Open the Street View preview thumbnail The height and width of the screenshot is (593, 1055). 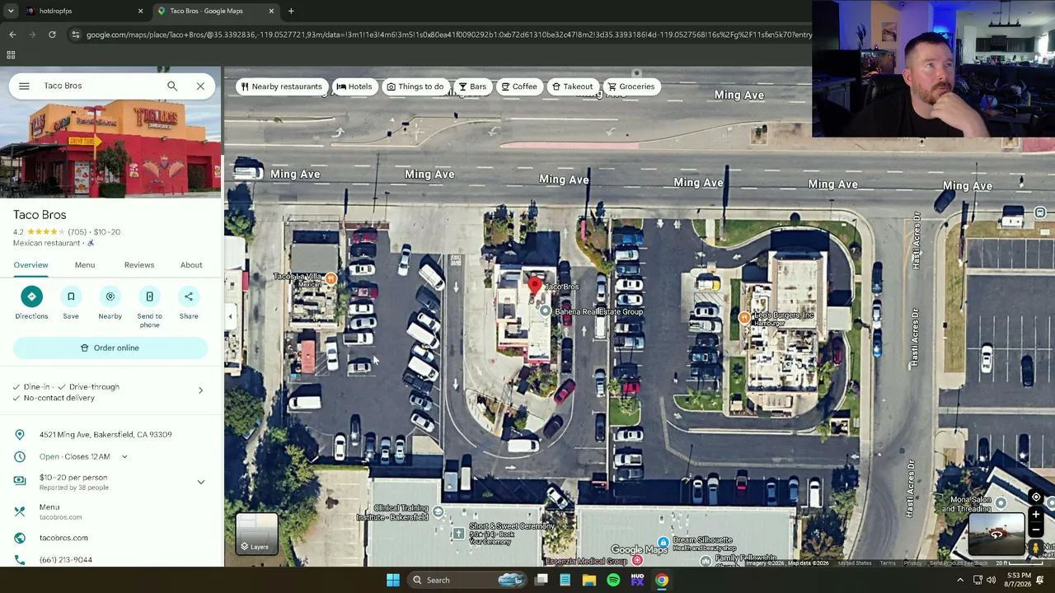(x=996, y=535)
